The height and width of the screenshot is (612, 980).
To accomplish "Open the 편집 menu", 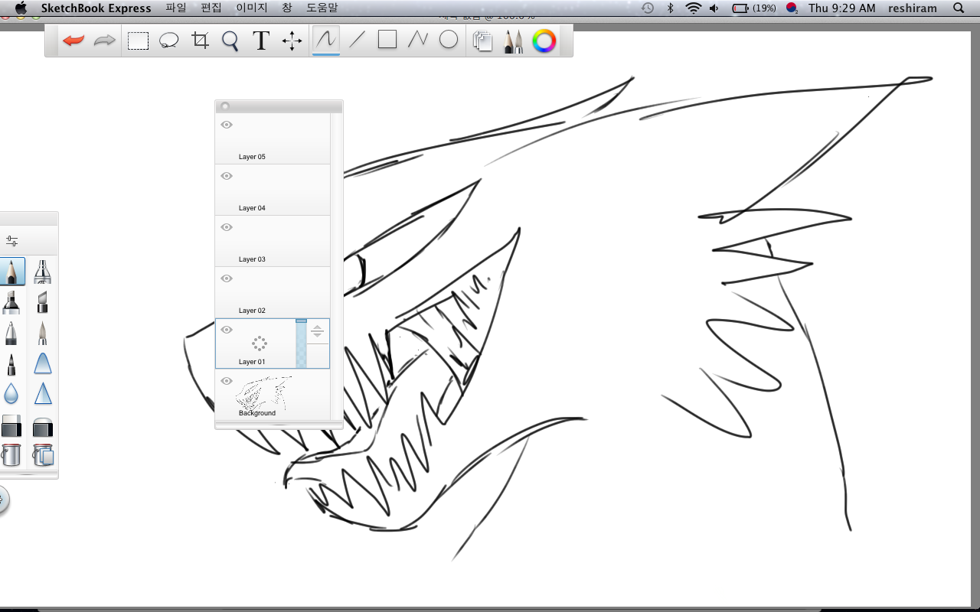I will (211, 8).
